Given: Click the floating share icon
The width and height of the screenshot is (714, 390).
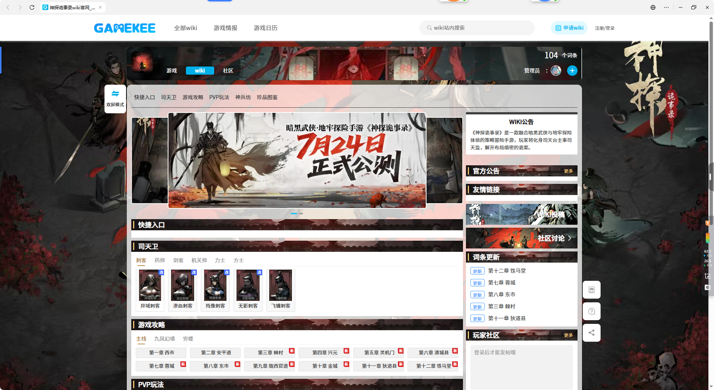Looking at the screenshot, I should click(592, 333).
